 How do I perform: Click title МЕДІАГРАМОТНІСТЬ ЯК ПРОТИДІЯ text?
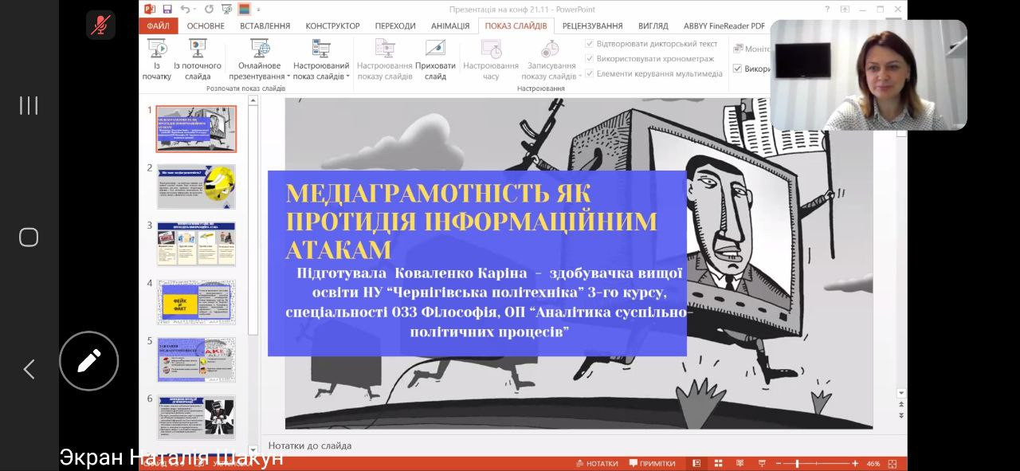pyautogui.click(x=472, y=221)
